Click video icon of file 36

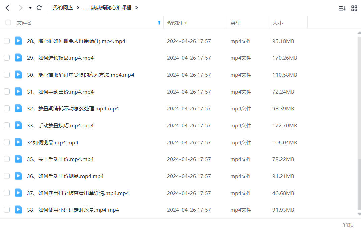point(18,176)
